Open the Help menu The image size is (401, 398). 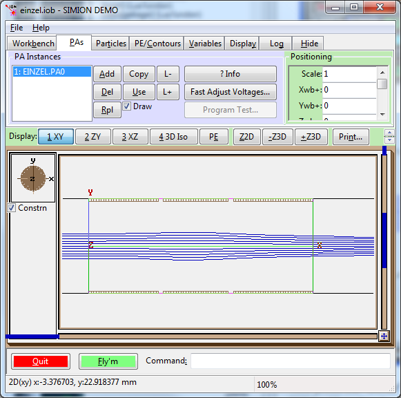click(x=41, y=28)
